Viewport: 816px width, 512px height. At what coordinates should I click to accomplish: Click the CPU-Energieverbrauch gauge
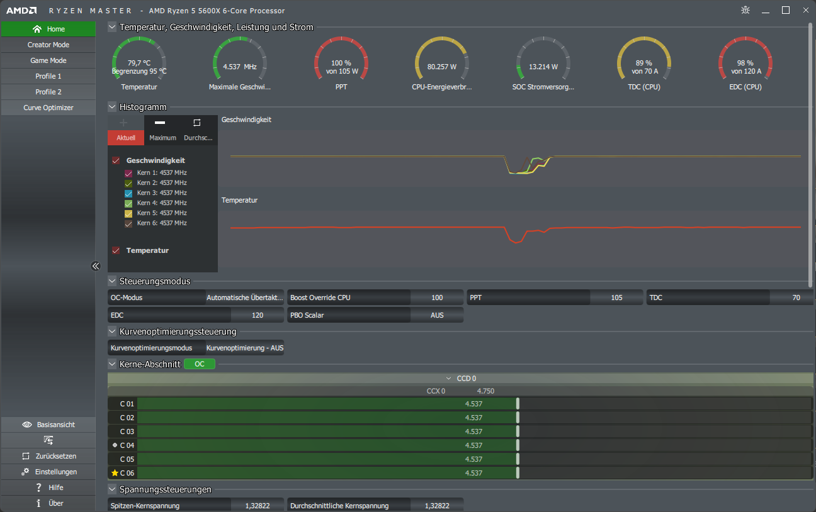pyautogui.click(x=441, y=63)
